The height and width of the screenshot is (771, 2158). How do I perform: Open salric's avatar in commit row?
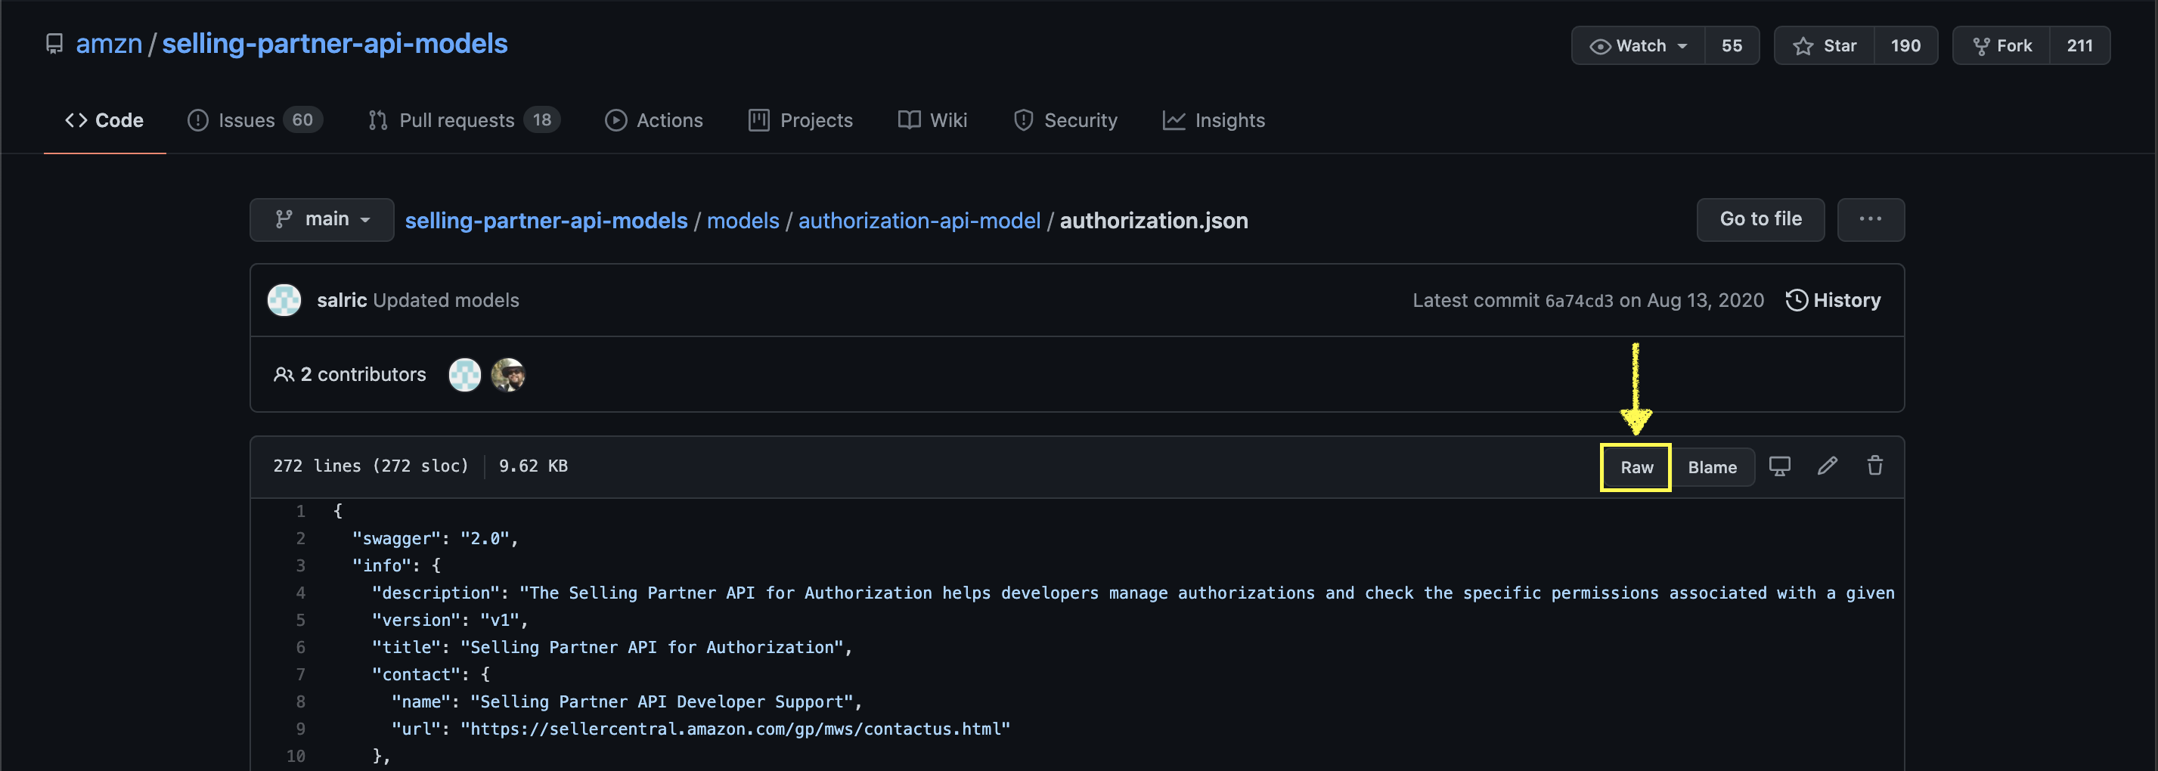click(x=284, y=301)
